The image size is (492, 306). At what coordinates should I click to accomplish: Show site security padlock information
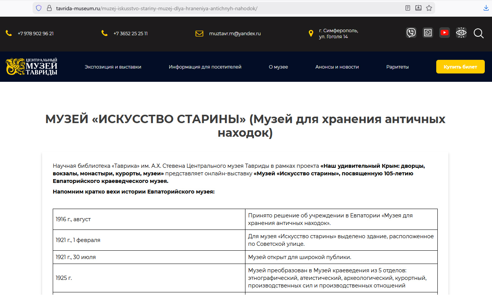tap(49, 8)
